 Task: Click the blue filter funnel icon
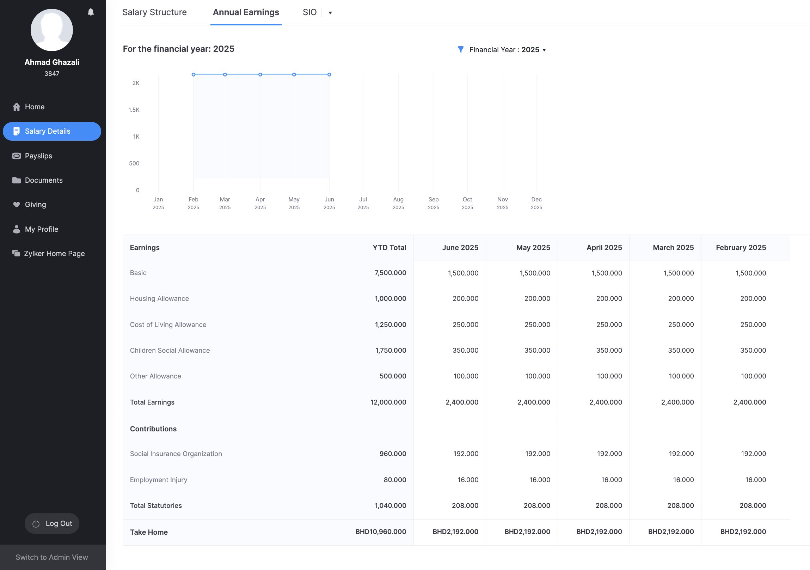tap(460, 49)
